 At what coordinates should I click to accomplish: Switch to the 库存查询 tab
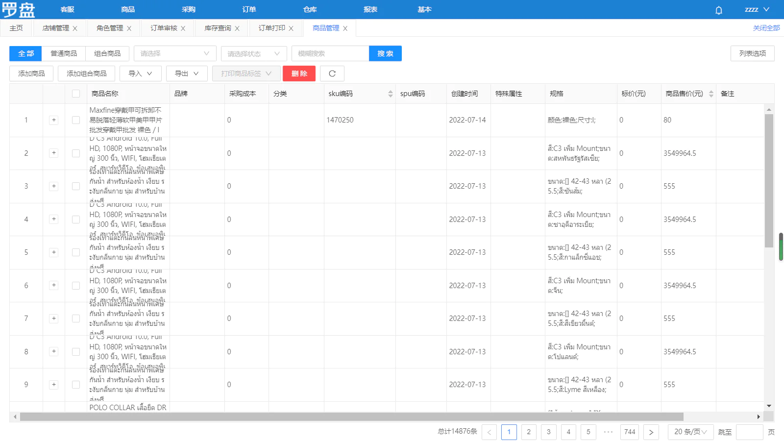pyautogui.click(x=218, y=28)
